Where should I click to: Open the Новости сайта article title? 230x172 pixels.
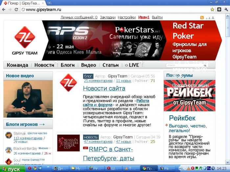click(104, 88)
